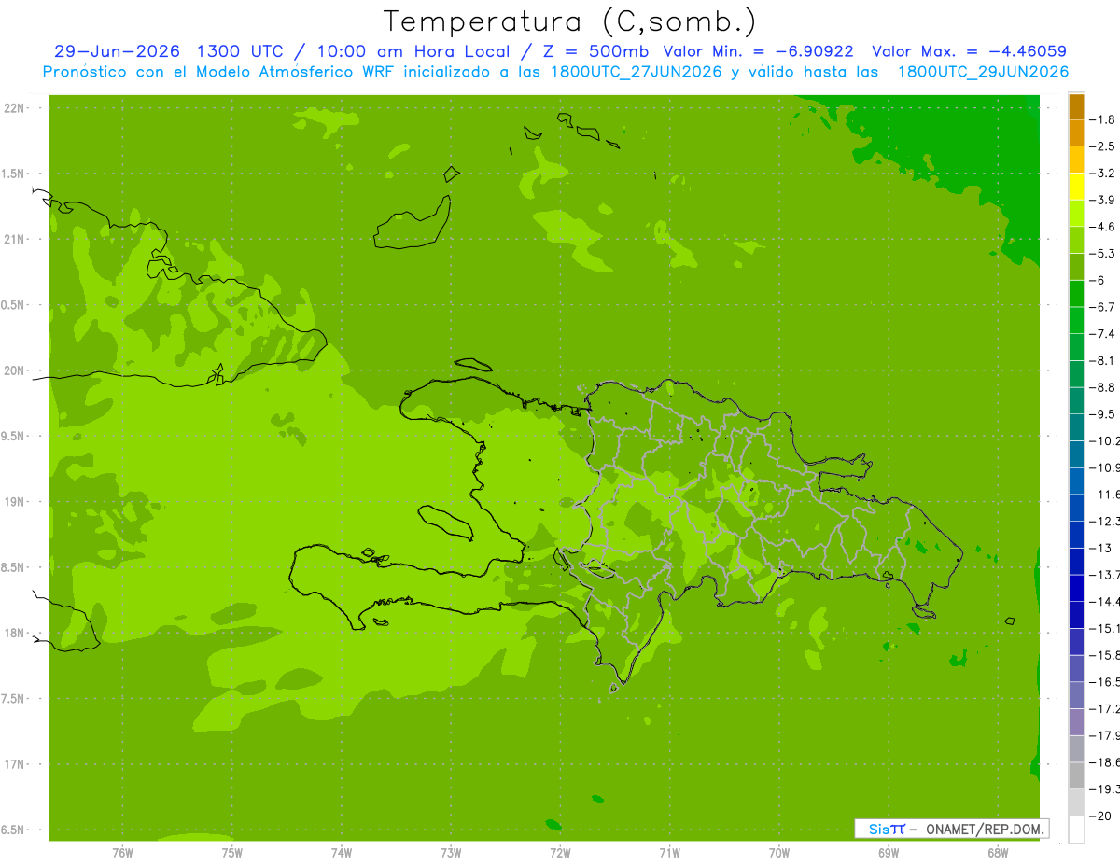Click the '-3.2' colorbar value
1120x865 pixels.
[x=1103, y=174]
